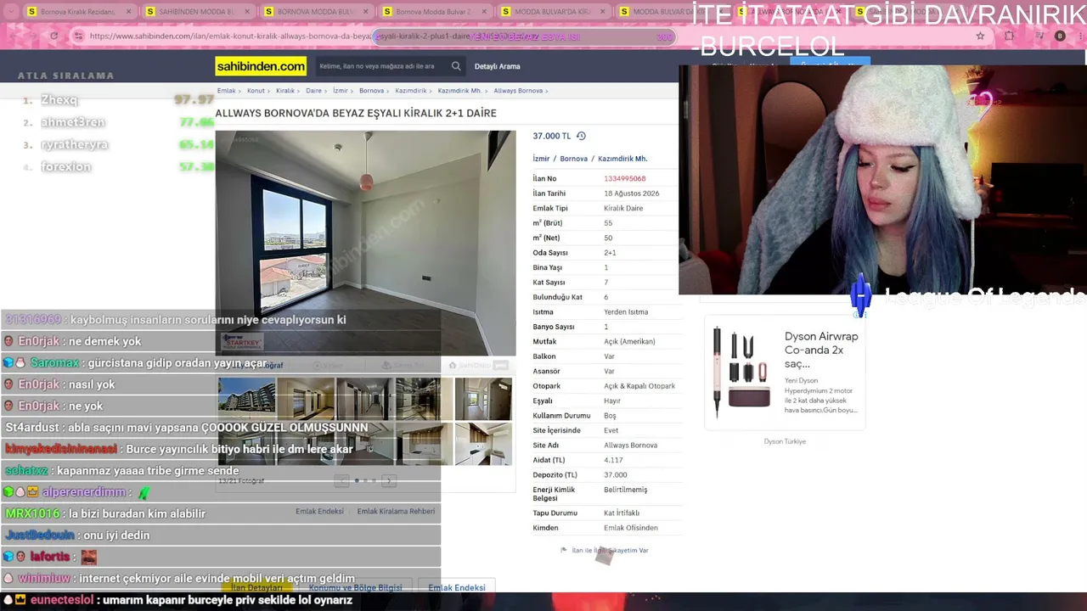Click the flag icon beside complaint link
This screenshot has width=1087, height=611.
pos(563,550)
